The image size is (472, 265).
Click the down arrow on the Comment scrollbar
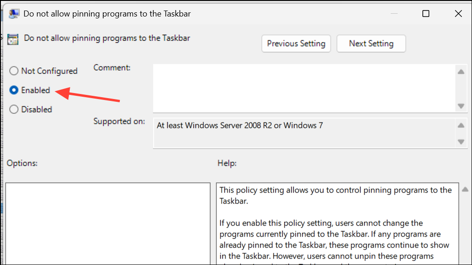pyautogui.click(x=461, y=107)
